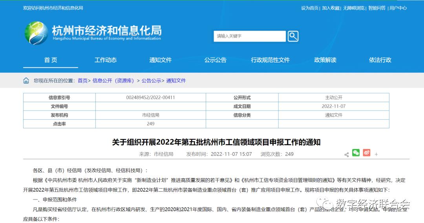Select the 行政规范性文件 navigation tab
This screenshot has height=223, width=424.
point(270,60)
